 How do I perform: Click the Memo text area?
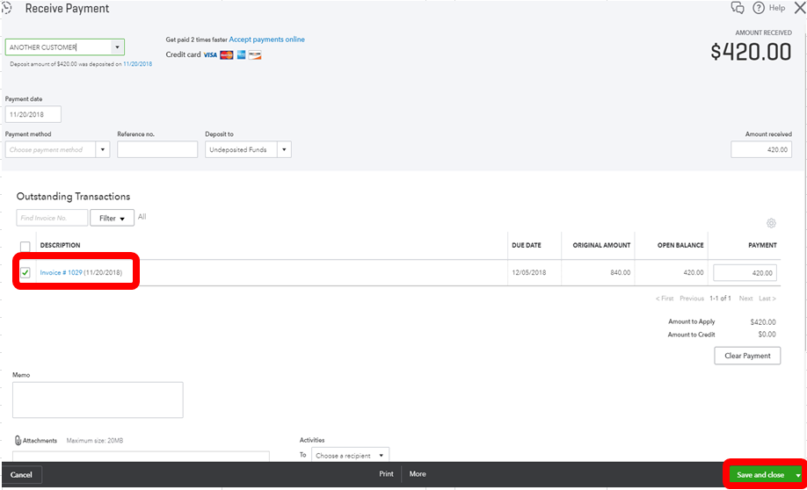coord(98,400)
